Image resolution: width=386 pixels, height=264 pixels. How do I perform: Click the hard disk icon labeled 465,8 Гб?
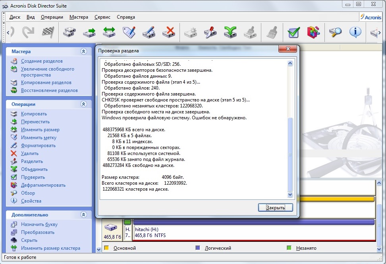click(111, 227)
